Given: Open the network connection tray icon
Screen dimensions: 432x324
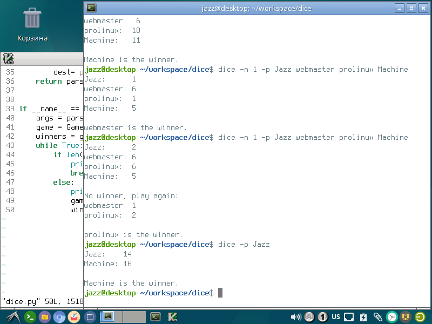Looking at the screenshot, I should tap(349, 317).
